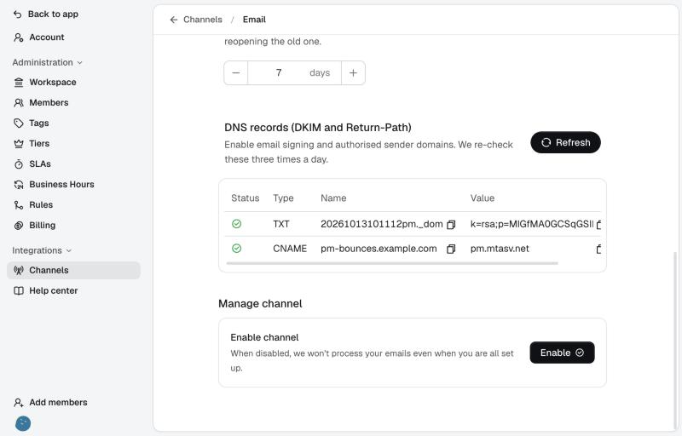Image resolution: width=682 pixels, height=436 pixels.
Task: Collapse the Administration section
Action: click(47, 62)
